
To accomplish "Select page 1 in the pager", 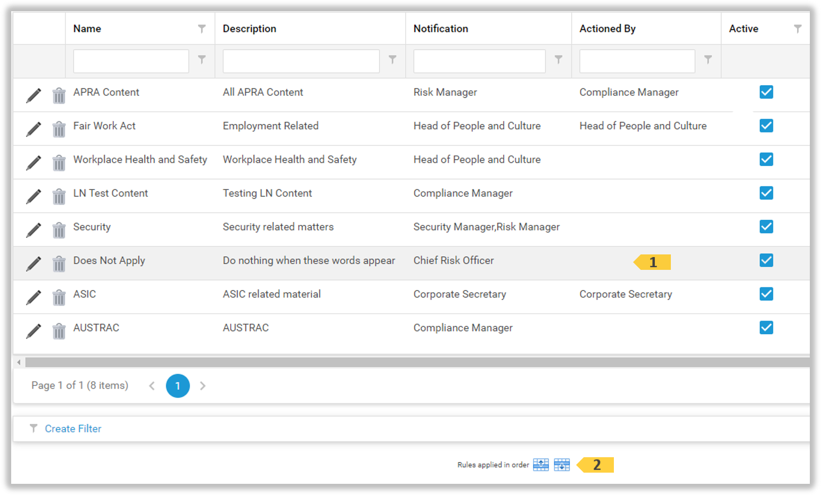I will point(178,386).
